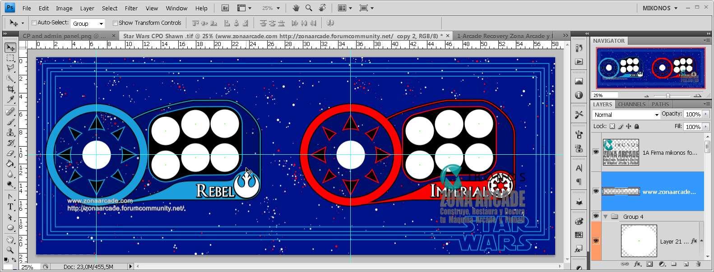Screen dimensions: 714x272
Task: Open the History panel icon in the dock
Action: pos(579,48)
